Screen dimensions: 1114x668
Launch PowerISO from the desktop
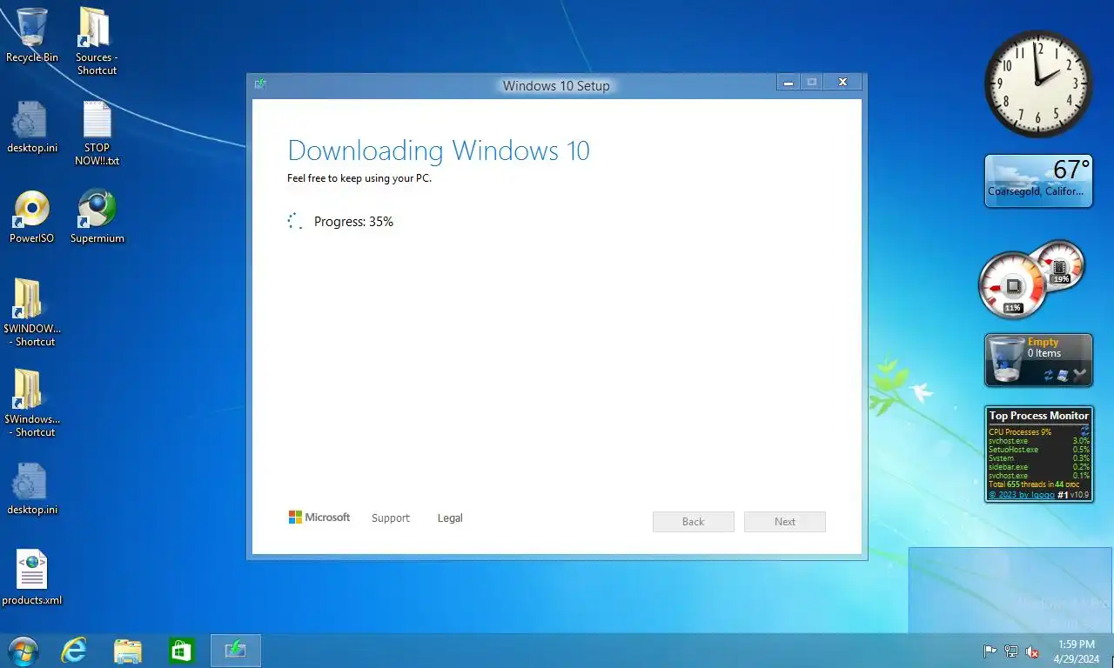(32, 217)
